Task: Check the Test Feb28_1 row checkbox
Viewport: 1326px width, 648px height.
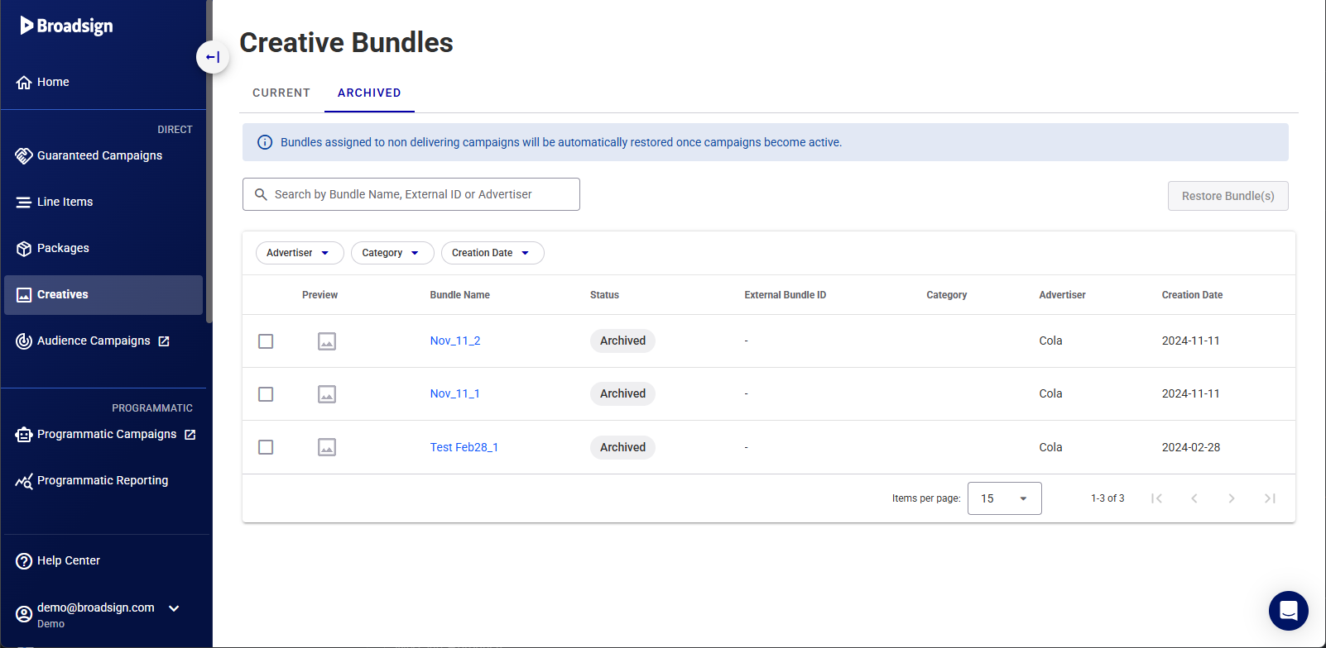Action: (266, 447)
